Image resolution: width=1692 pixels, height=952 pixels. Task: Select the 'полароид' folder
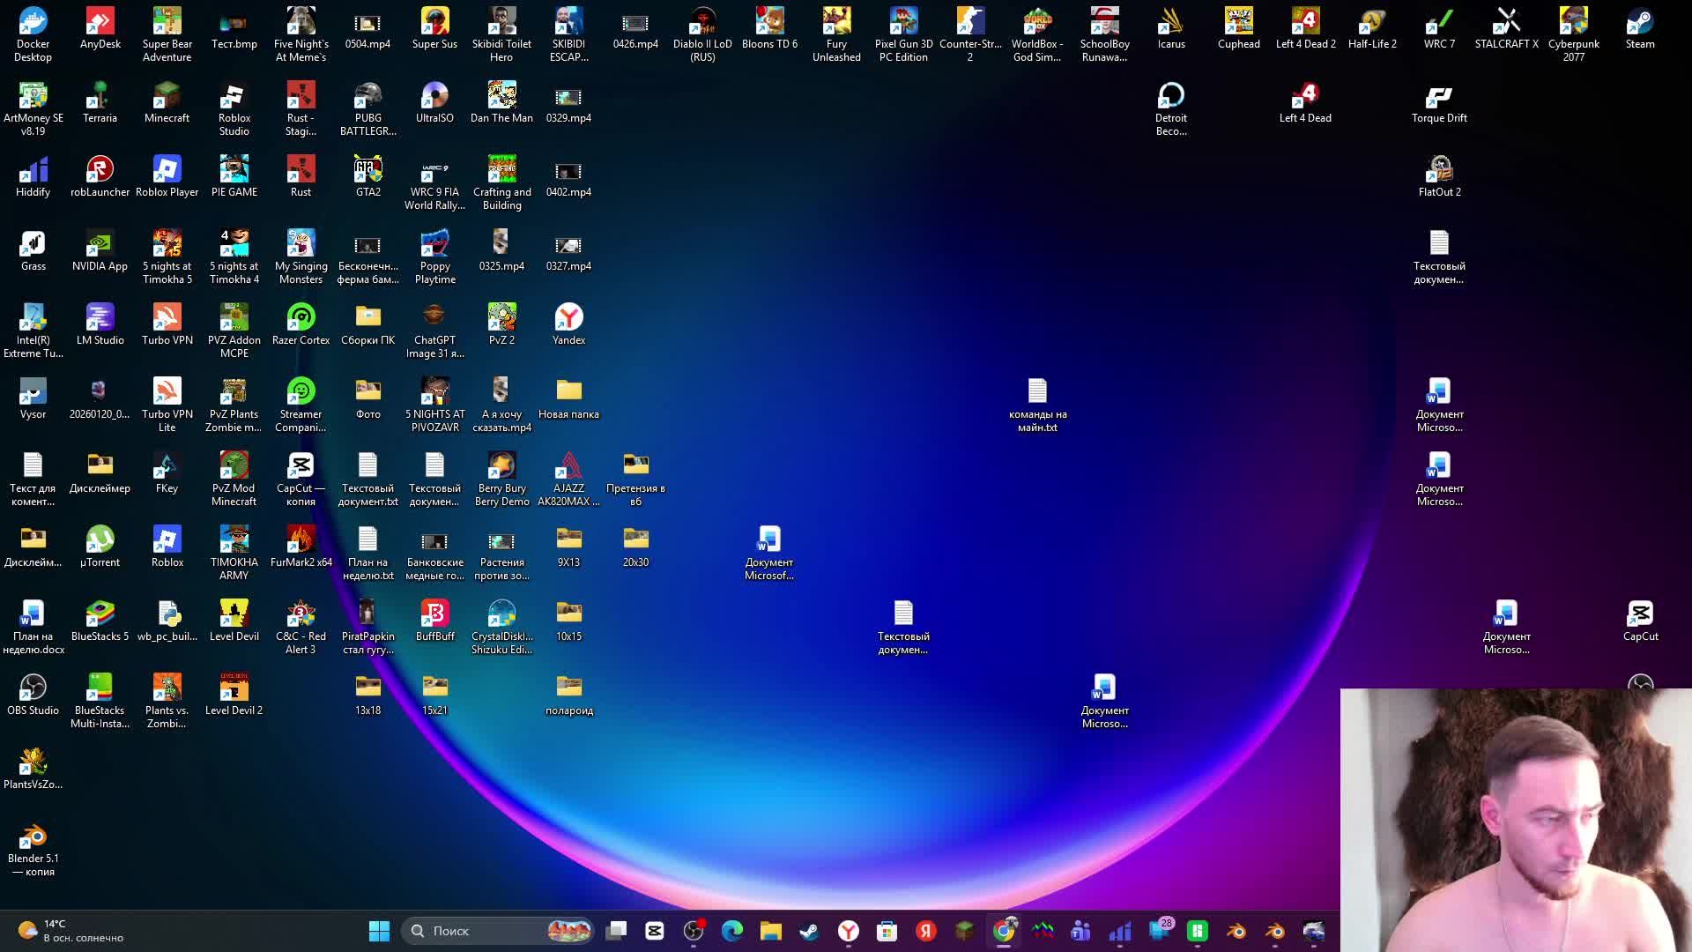point(568,694)
